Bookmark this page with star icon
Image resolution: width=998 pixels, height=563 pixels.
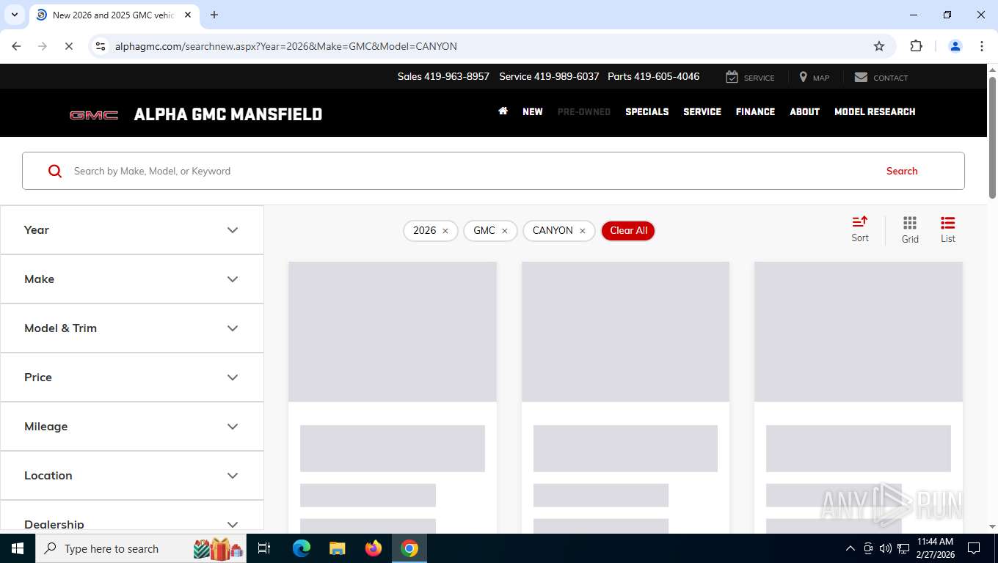[879, 46]
